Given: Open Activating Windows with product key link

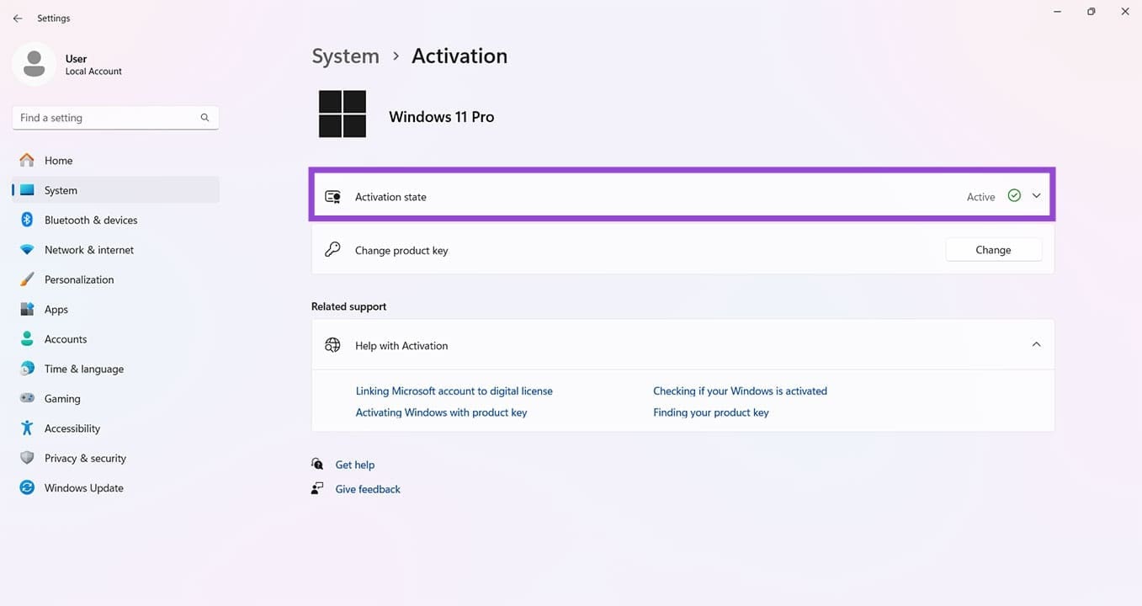Looking at the screenshot, I should coord(441,412).
